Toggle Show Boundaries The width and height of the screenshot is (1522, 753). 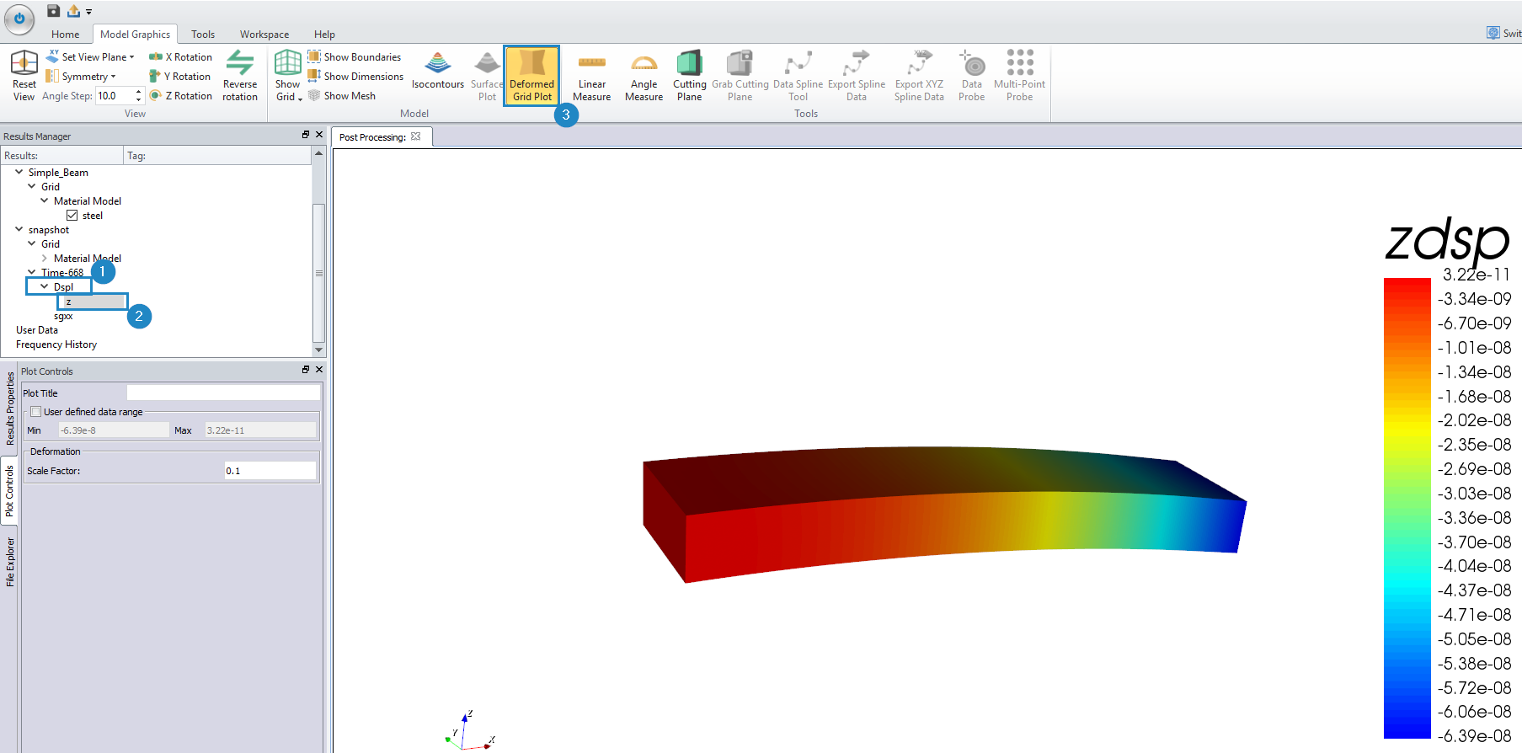355,56
